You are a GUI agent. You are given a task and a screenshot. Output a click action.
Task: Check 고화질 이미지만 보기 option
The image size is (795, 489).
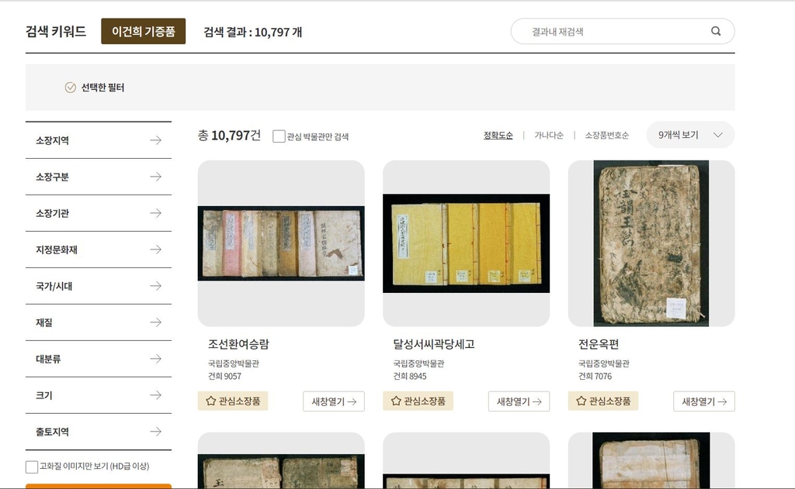pyautogui.click(x=32, y=467)
